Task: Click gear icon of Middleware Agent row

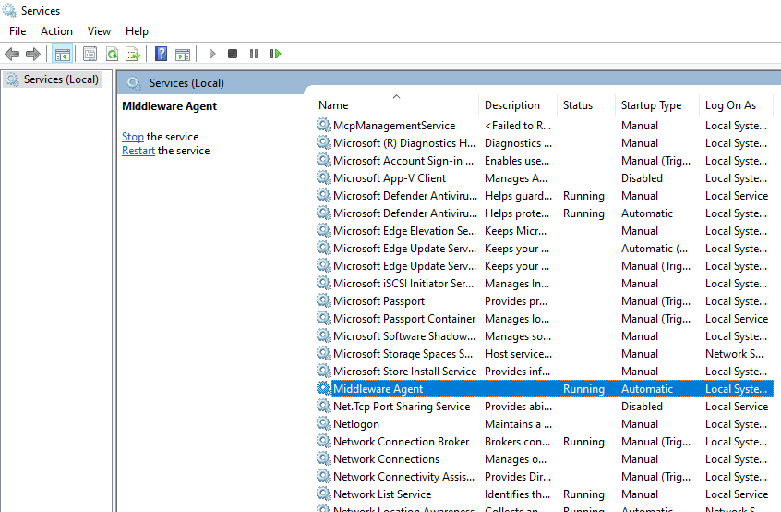Action: point(324,388)
